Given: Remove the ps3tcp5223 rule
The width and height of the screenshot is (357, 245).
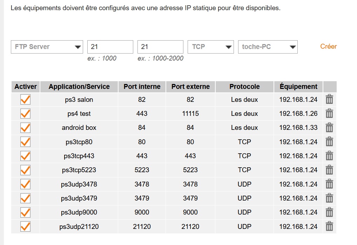Looking at the screenshot, I should tap(329, 170).
